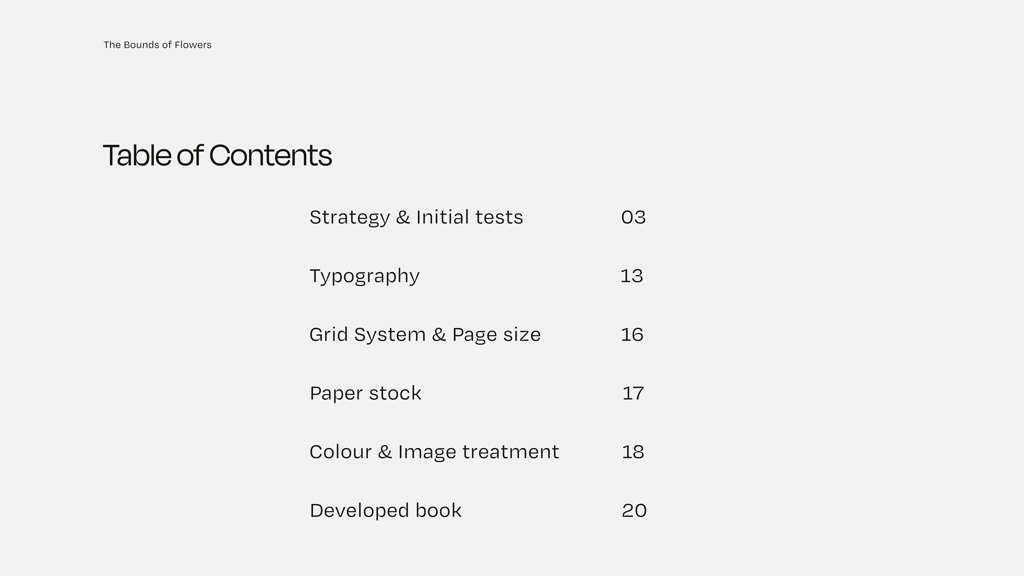This screenshot has width=1024, height=576.
Task: Click 'The Bounds of Flowers' header text
Action: pos(157,45)
